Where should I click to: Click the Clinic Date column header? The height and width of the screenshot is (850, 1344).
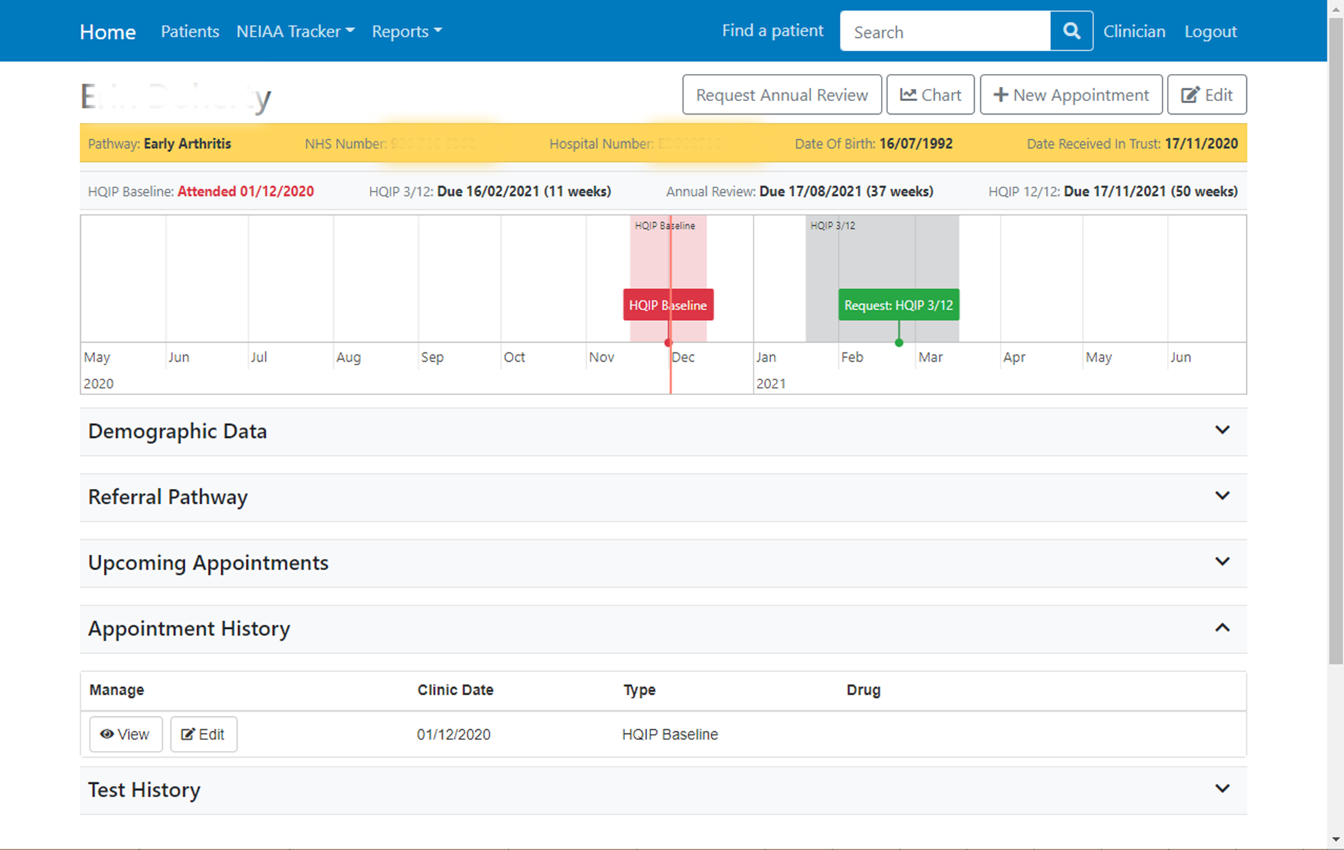coord(455,690)
